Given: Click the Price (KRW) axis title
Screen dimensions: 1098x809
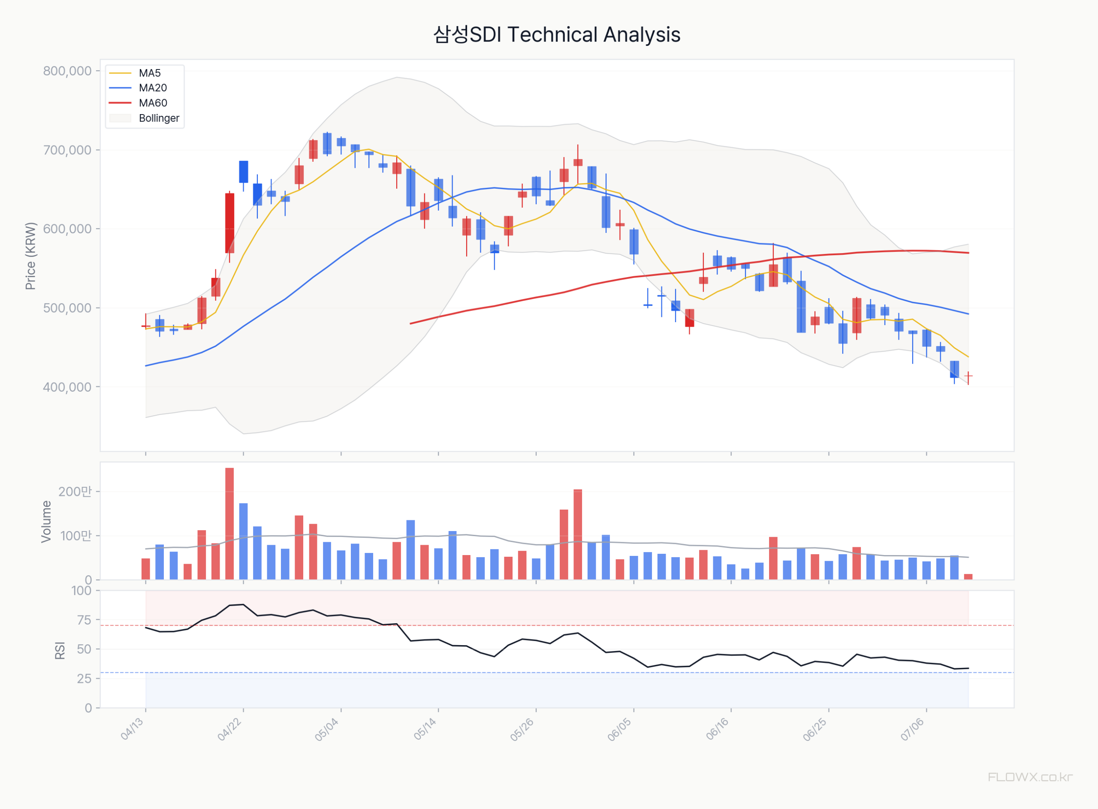Looking at the screenshot, I should pyautogui.click(x=30, y=256).
